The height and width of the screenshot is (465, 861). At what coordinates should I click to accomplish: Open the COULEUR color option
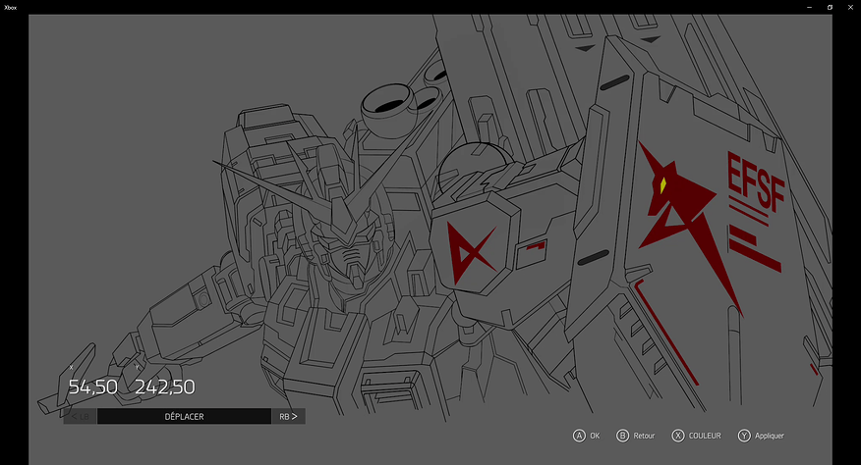click(x=705, y=436)
